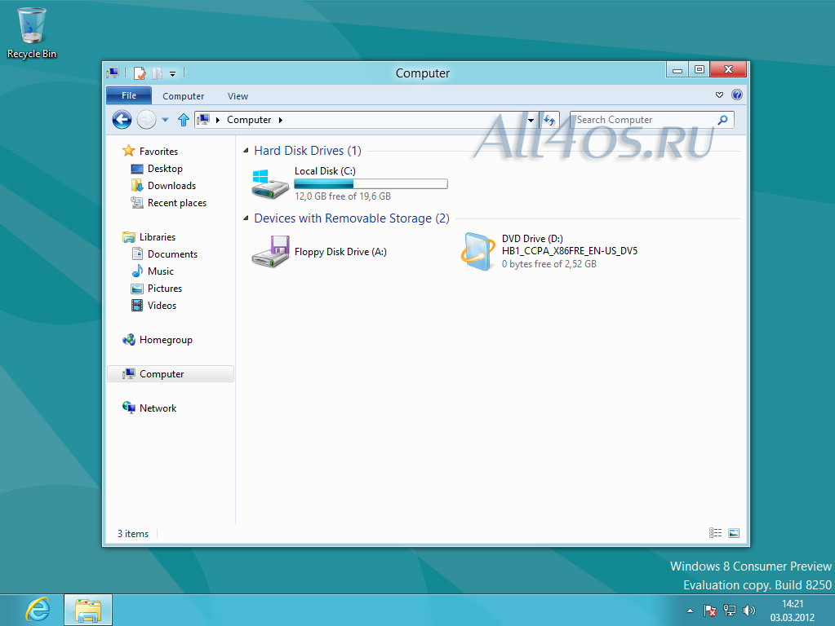Maximize the Computer window
The height and width of the screenshot is (626, 835).
(x=700, y=69)
